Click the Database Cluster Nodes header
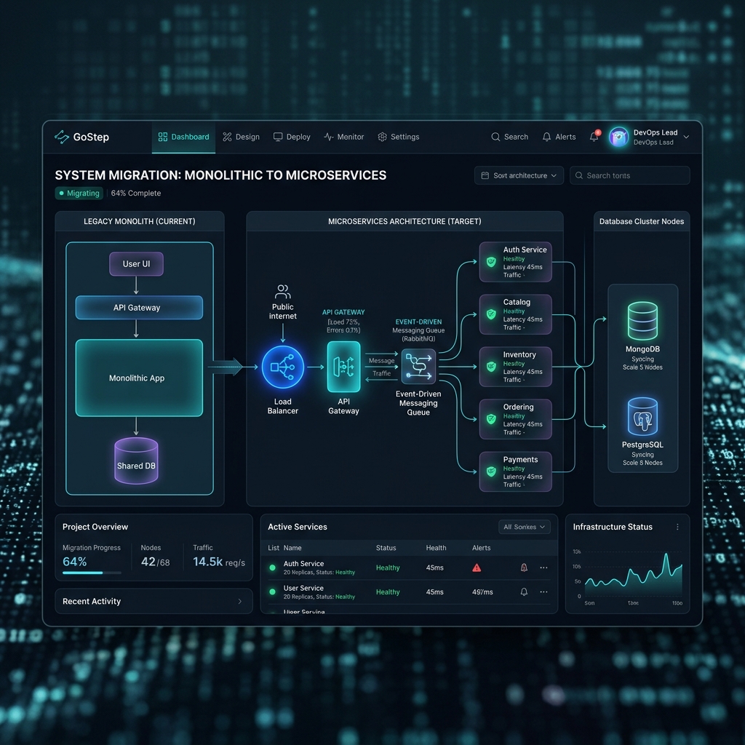The image size is (745, 745). click(x=642, y=221)
